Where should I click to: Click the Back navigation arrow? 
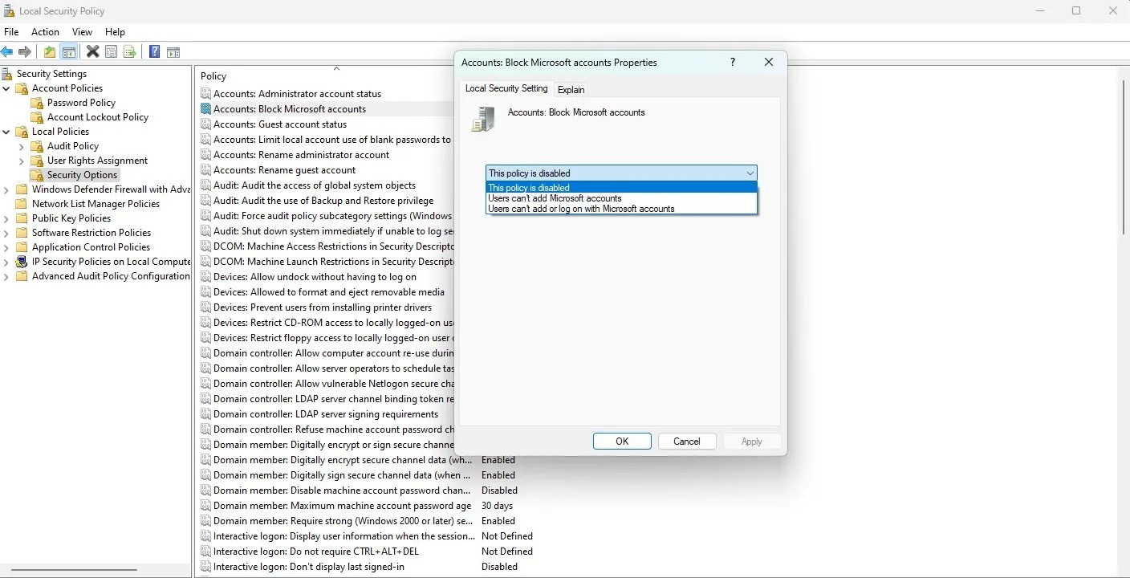tap(8, 51)
